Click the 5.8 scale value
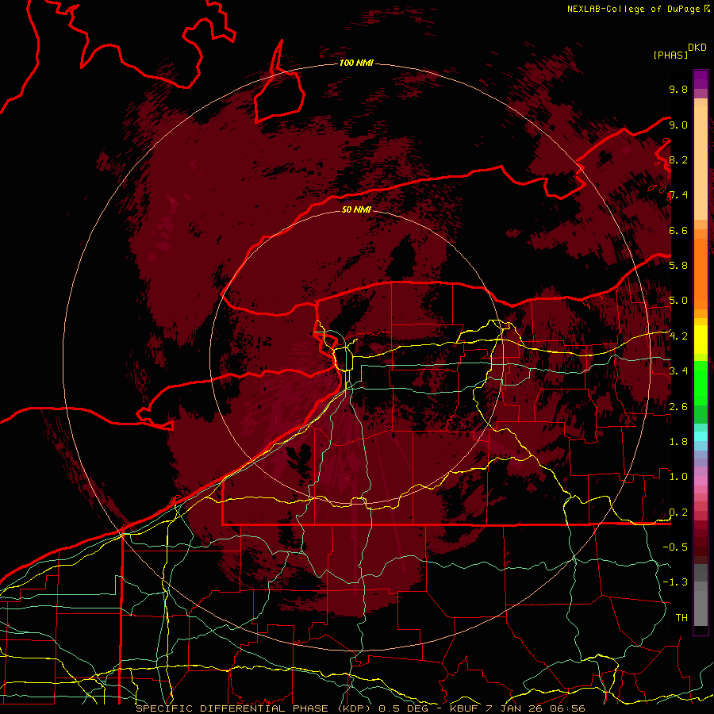 click(678, 266)
